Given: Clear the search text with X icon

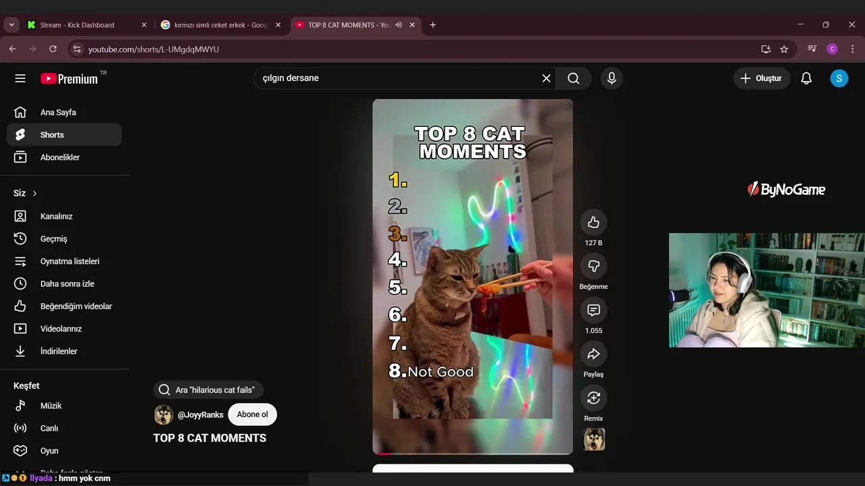Looking at the screenshot, I should pyautogui.click(x=546, y=78).
